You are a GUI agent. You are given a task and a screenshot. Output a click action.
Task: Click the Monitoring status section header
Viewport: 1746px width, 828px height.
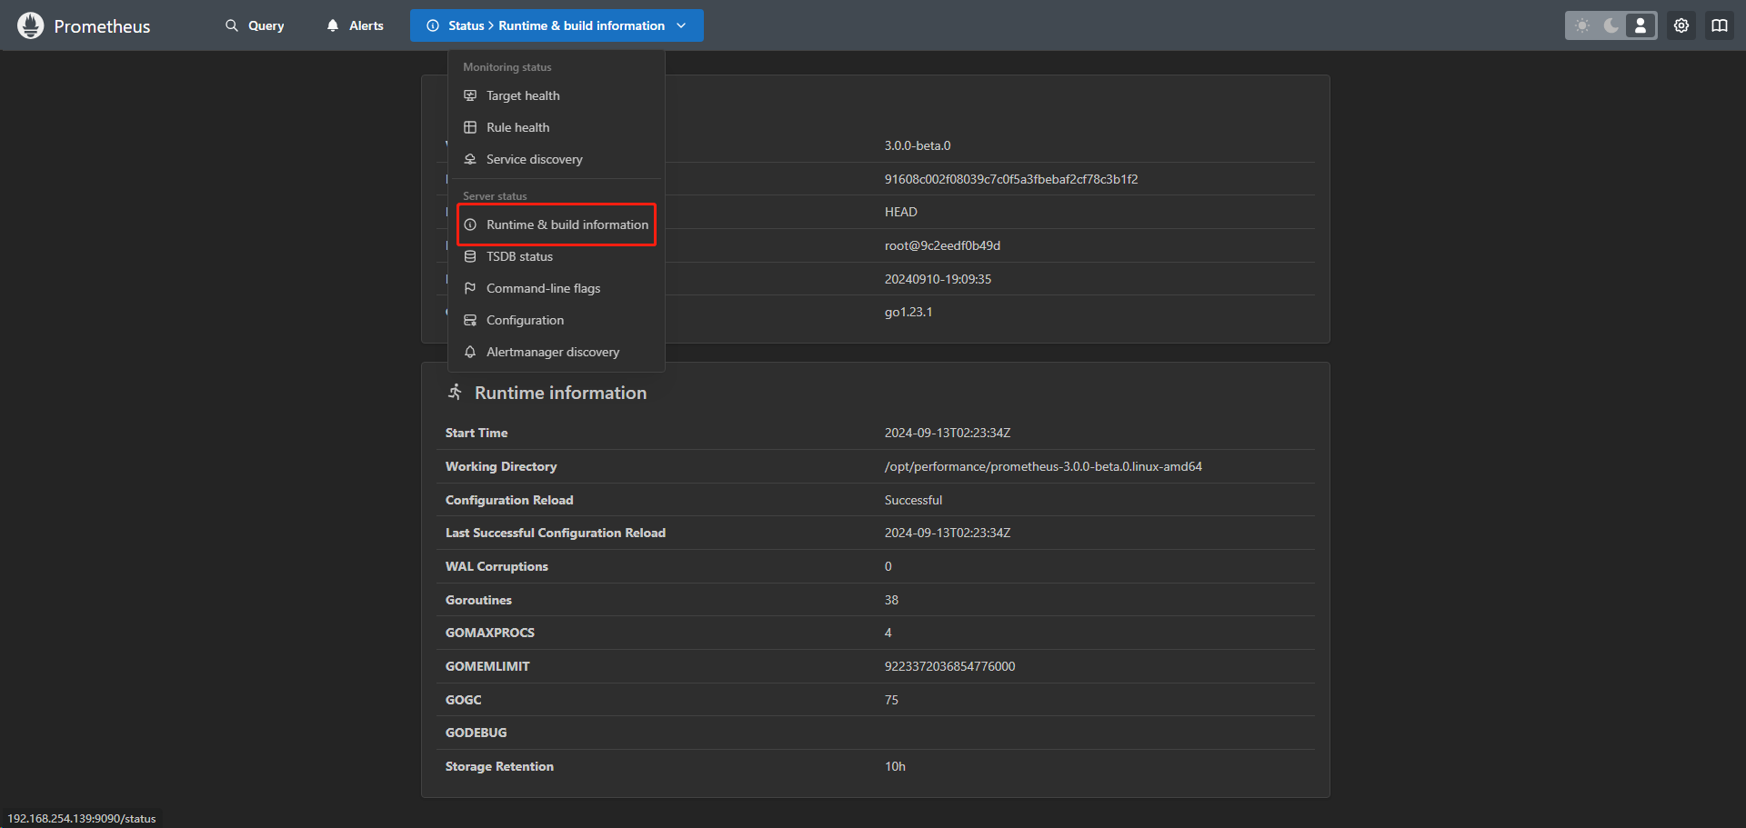pyautogui.click(x=507, y=67)
